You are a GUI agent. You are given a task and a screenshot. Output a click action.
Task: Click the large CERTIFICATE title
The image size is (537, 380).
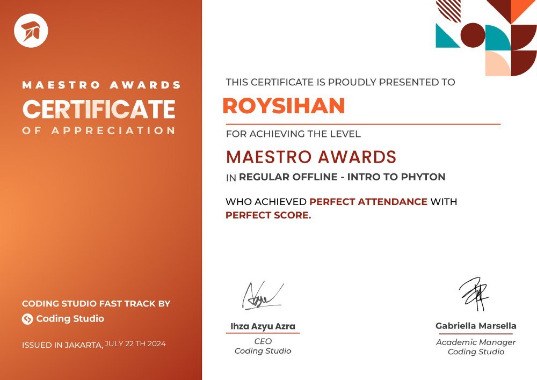(99, 109)
